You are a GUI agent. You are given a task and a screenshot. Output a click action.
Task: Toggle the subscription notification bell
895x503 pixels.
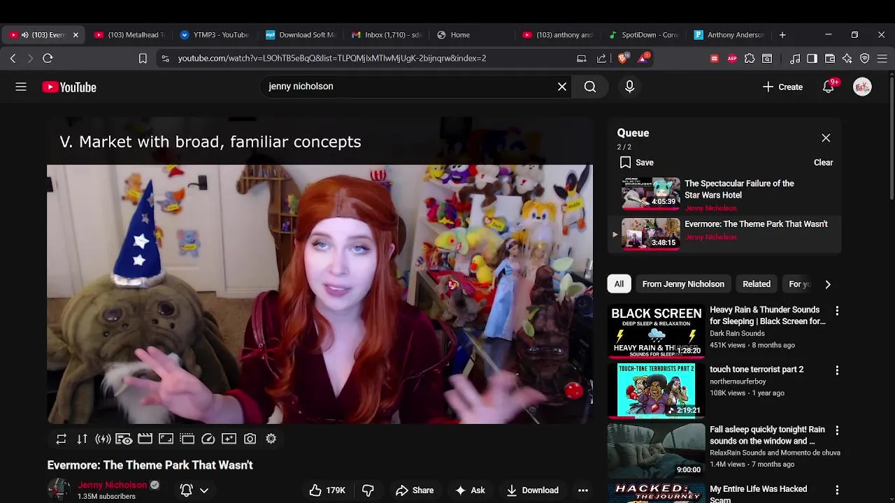(186, 490)
